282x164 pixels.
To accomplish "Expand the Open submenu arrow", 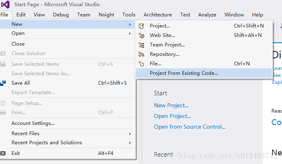I will 130,33.
